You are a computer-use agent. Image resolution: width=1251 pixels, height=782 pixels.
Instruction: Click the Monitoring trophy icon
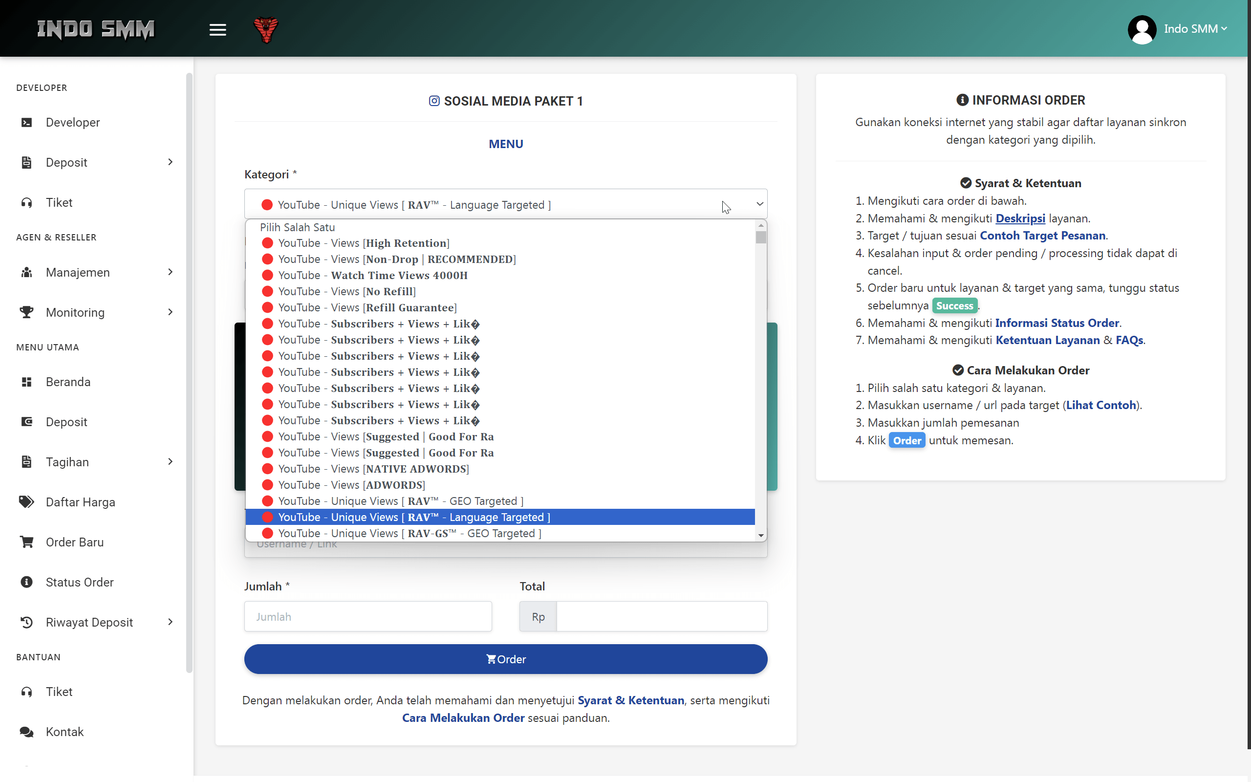26,312
